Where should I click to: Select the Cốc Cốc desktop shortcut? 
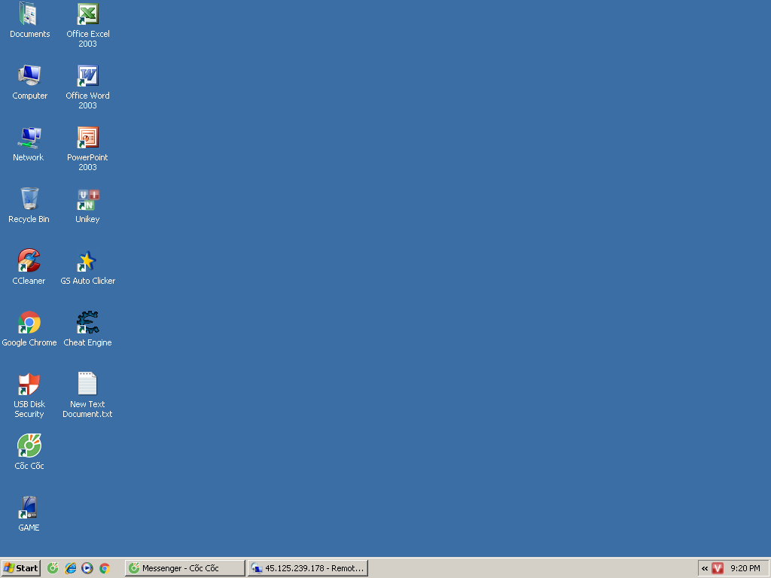[29, 452]
